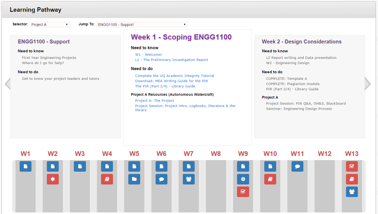Select the W6 week heading

[161, 154]
